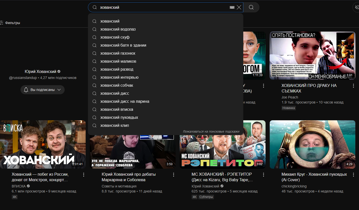This screenshot has height=210, width=359.
Task: Visit Юрий Хованский channel under РЭПЕТИТОР video
Action: (x=205, y=186)
